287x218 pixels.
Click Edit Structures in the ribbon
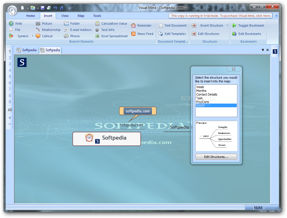click(x=205, y=34)
